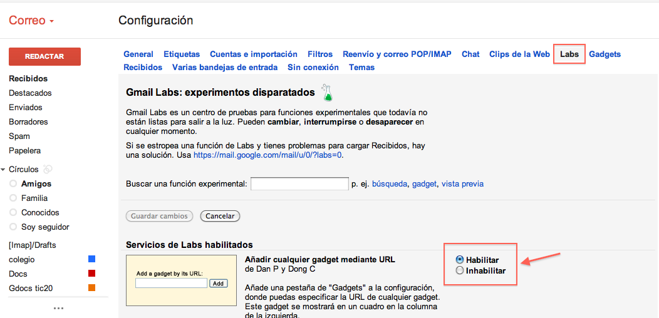
Task: Click the Guardar cambios button
Action: pos(159,216)
